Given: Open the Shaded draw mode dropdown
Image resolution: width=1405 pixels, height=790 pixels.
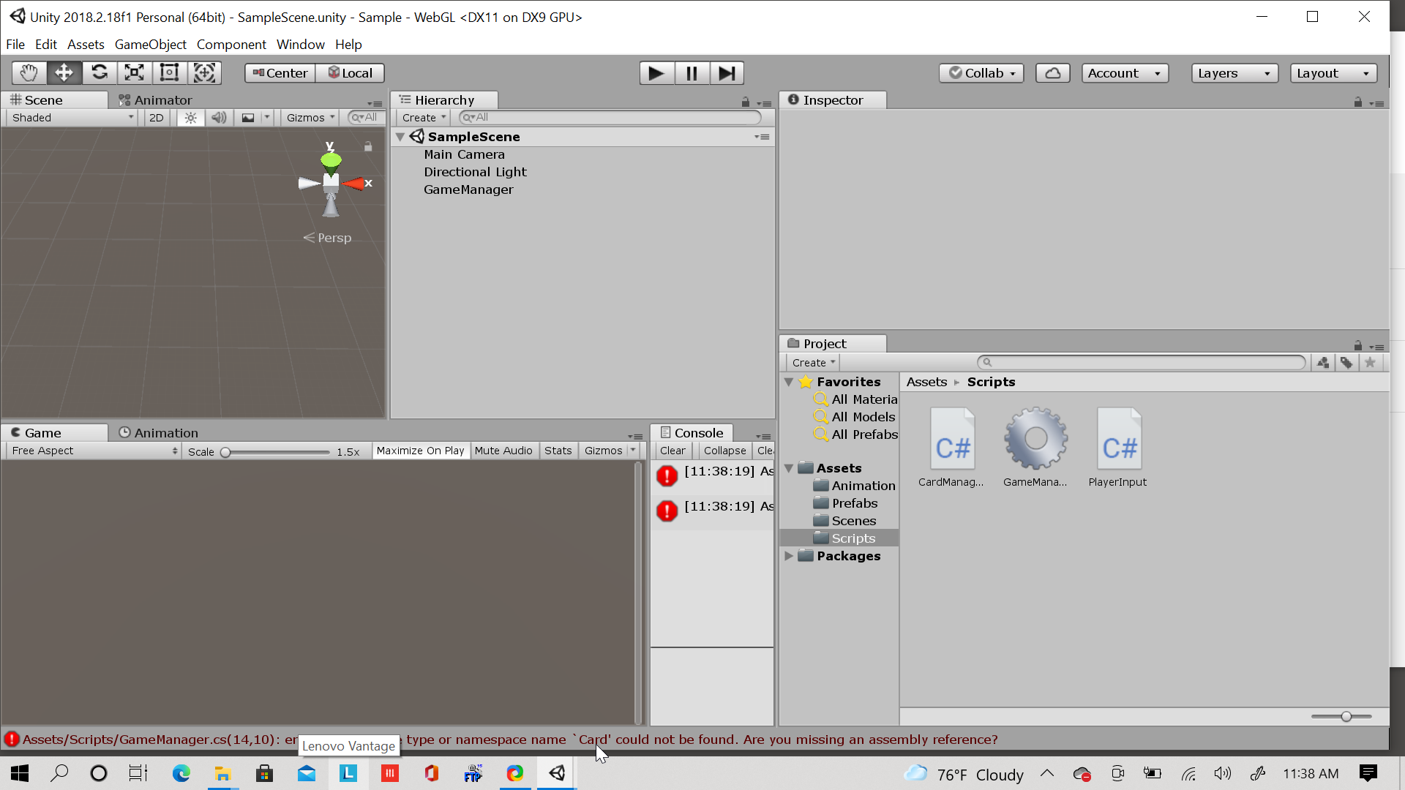Looking at the screenshot, I should 72,118.
